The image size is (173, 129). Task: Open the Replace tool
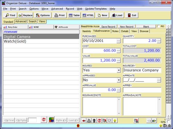26,15
